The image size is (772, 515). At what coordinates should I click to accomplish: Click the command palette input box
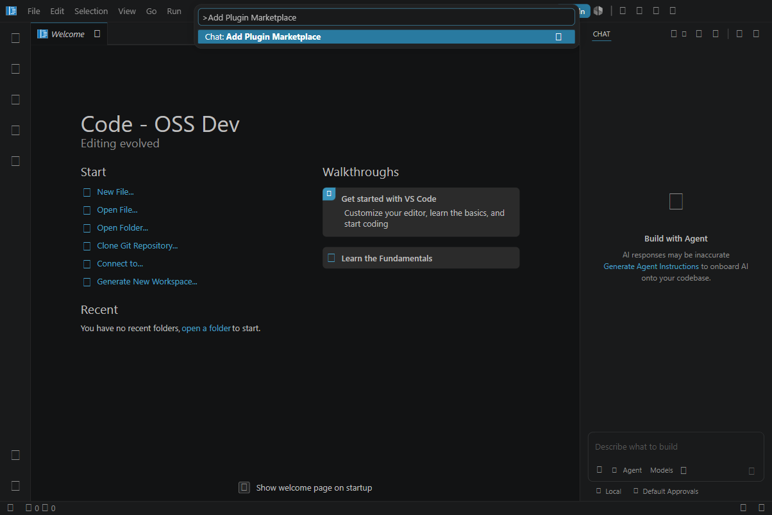[386, 17]
